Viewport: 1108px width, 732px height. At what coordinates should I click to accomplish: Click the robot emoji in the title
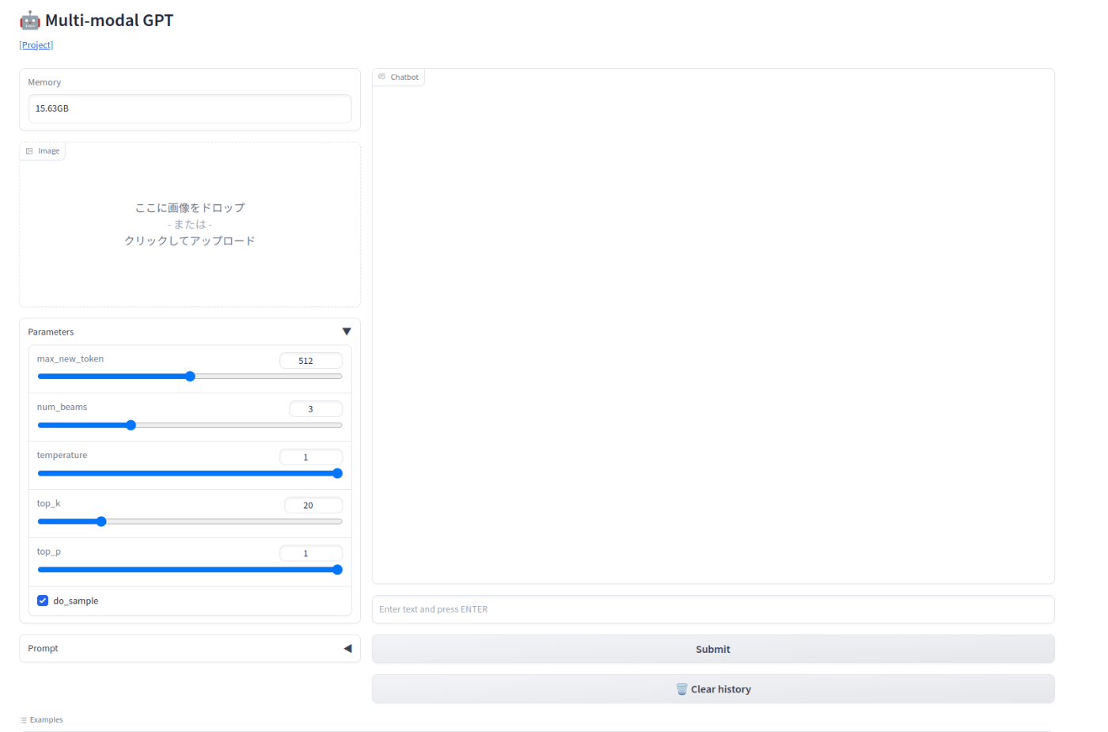[30, 21]
